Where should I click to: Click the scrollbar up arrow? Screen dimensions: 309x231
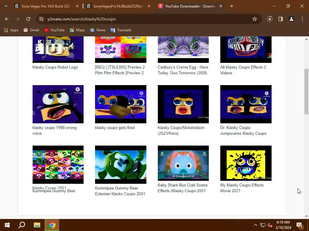point(306,39)
